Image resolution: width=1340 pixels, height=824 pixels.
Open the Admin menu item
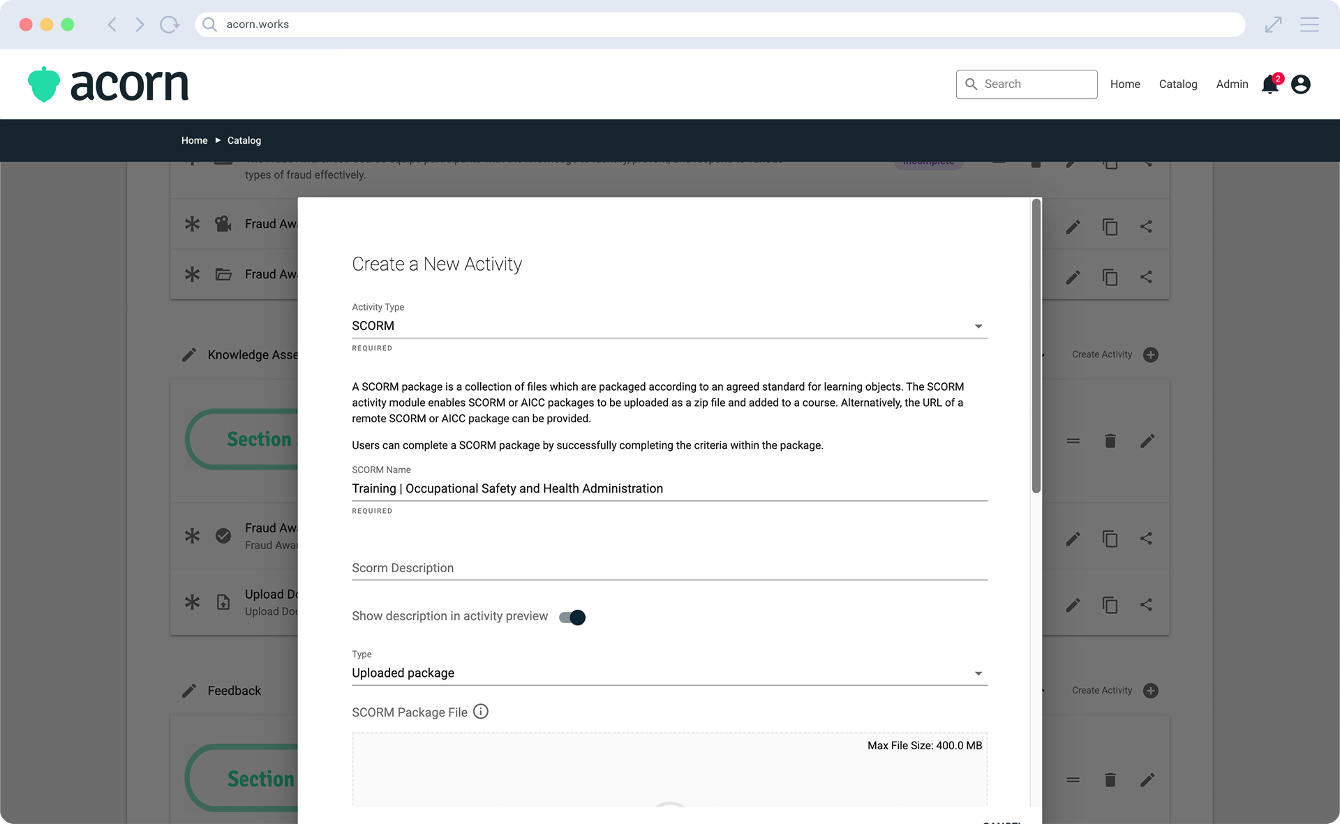pos(1232,84)
